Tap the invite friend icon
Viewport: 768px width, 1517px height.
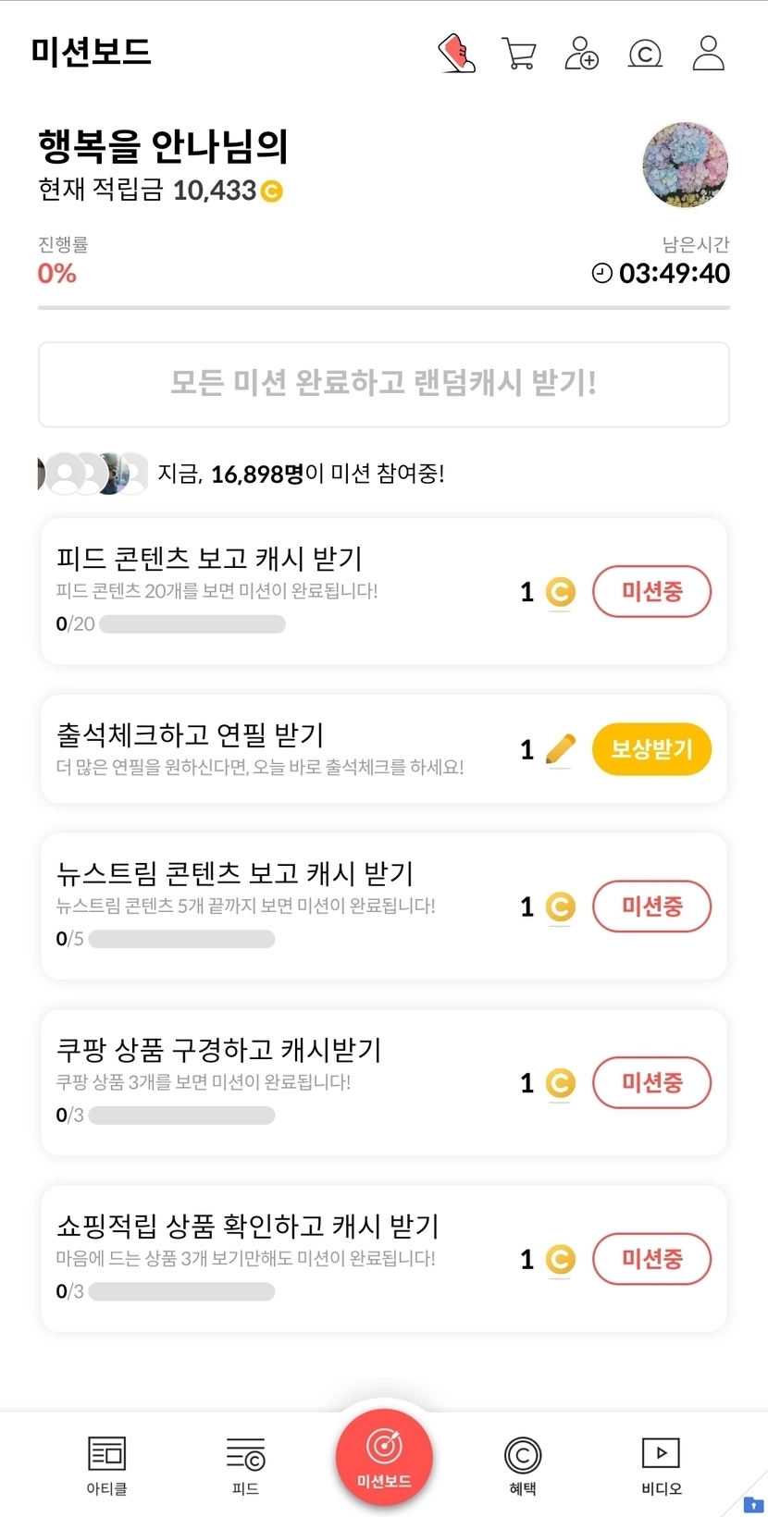click(x=581, y=54)
